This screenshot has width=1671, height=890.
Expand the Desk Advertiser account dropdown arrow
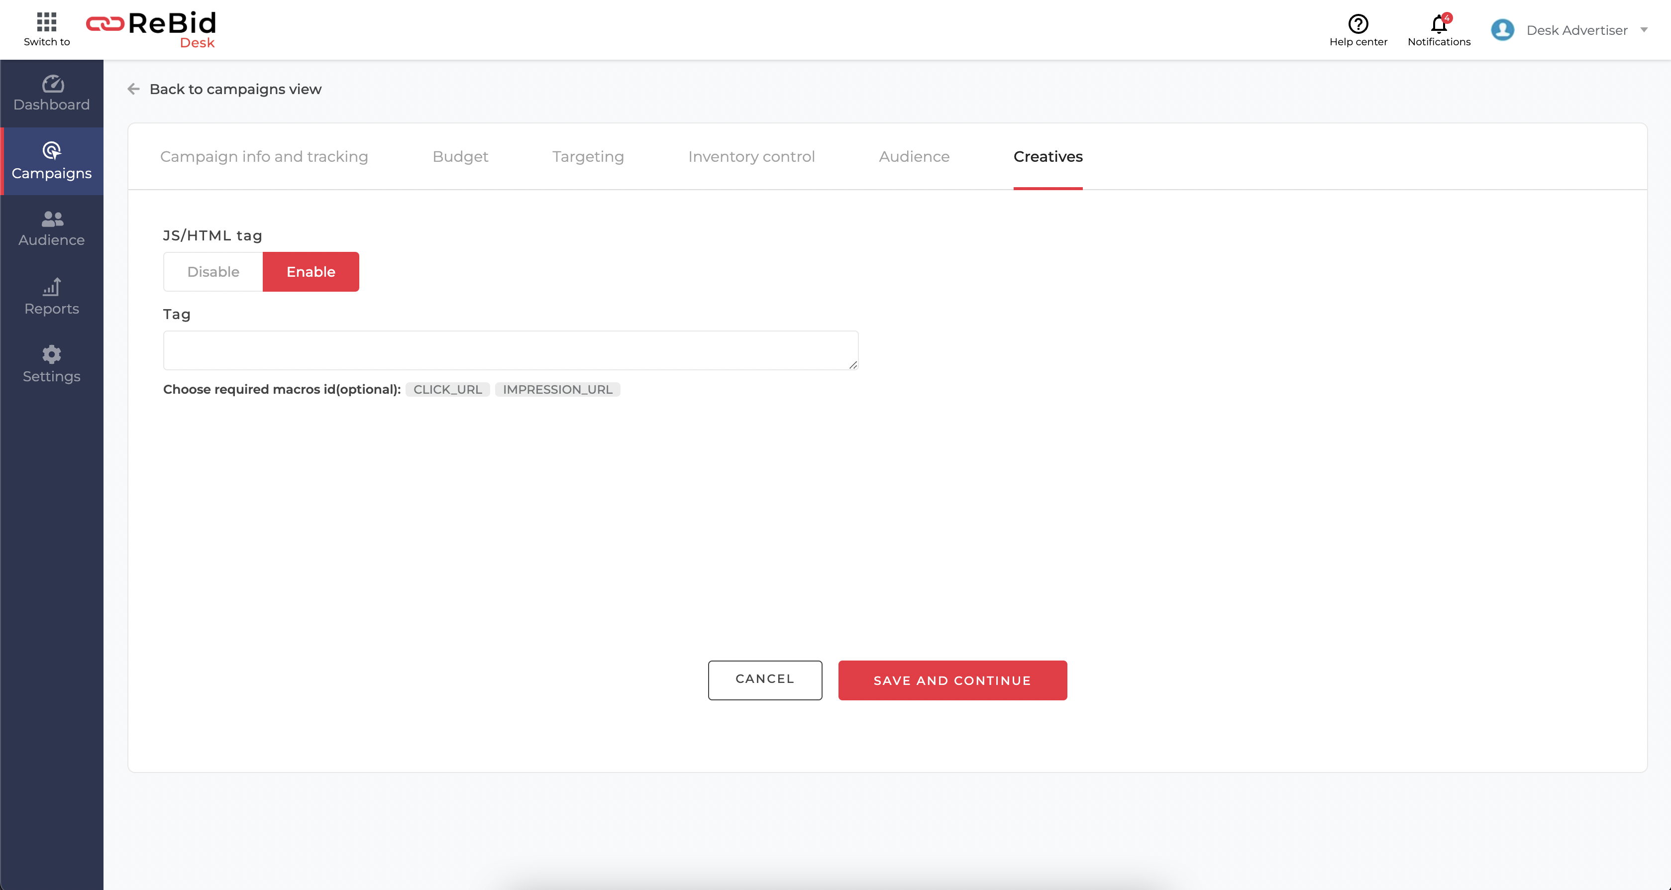click(1644, 30)
